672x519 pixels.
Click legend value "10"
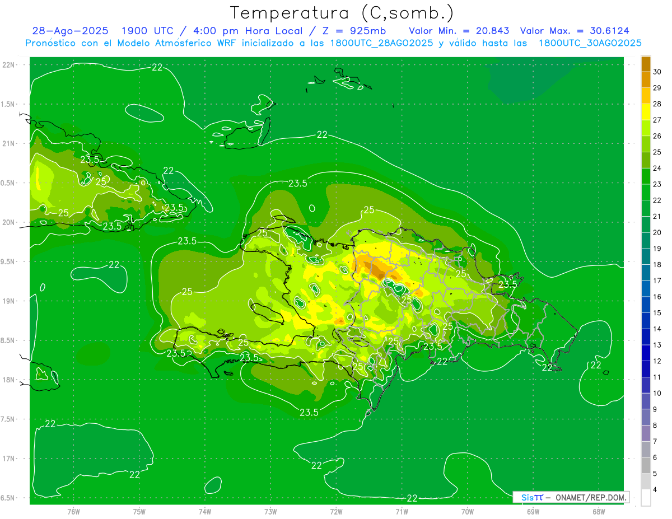pos(657,393)
